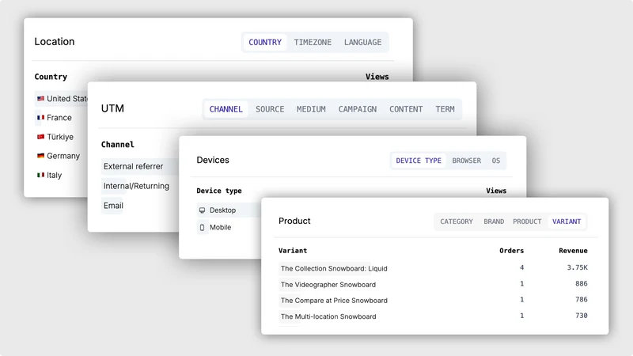
Task: Click the Channel column header
Action: 117,145
